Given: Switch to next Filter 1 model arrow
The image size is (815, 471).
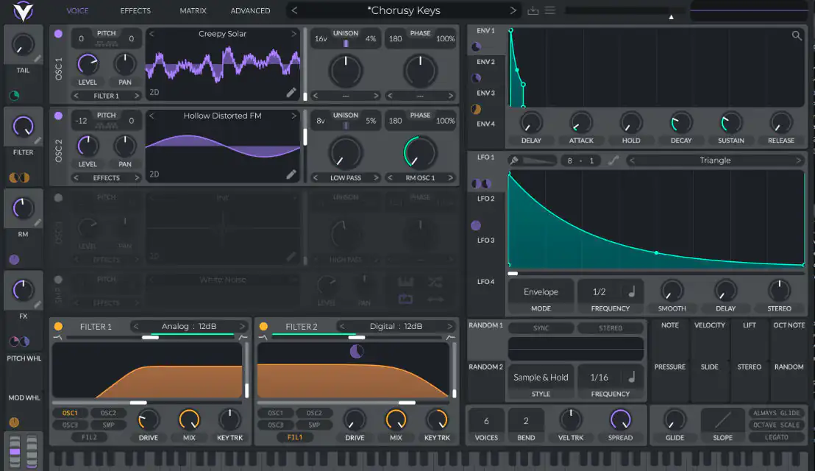Looking at the screenshot, I should [242, 327].
